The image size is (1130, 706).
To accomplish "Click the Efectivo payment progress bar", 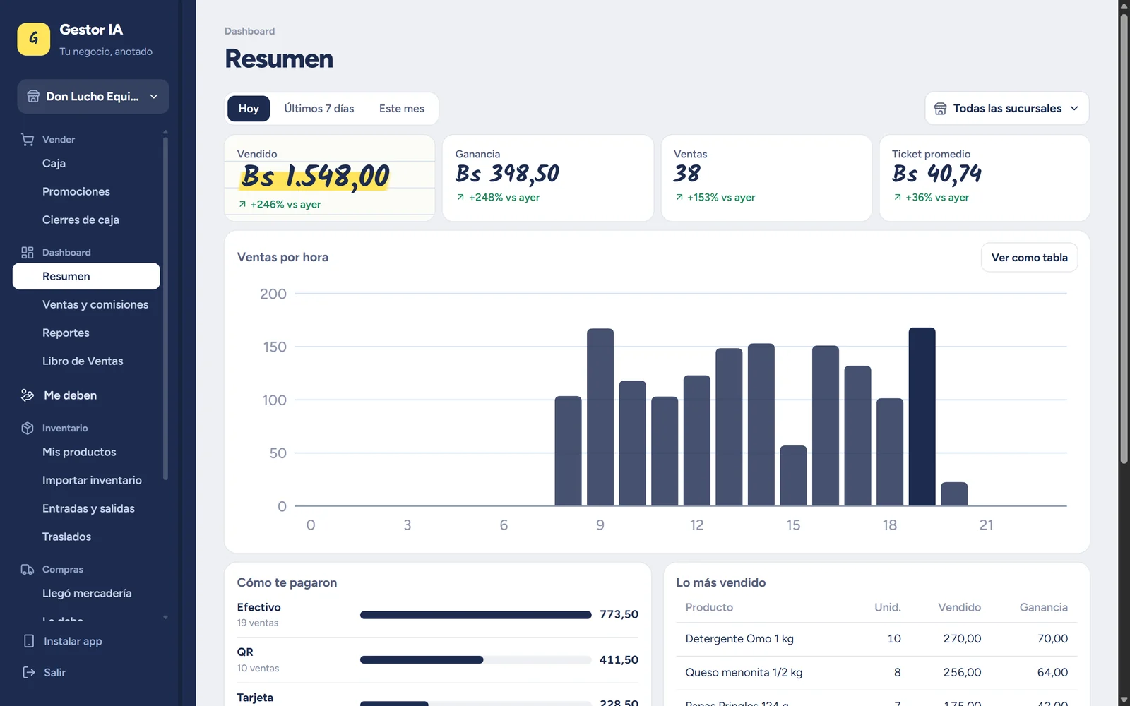I will (x=475, y=615).
